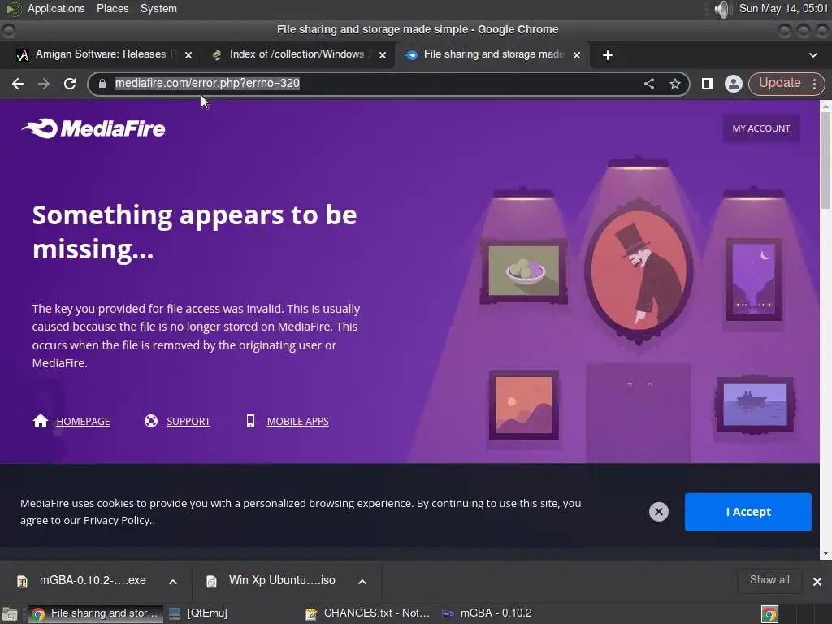Toggle the Chrome side panel icon
832x624 pixels.
point(708,84)
